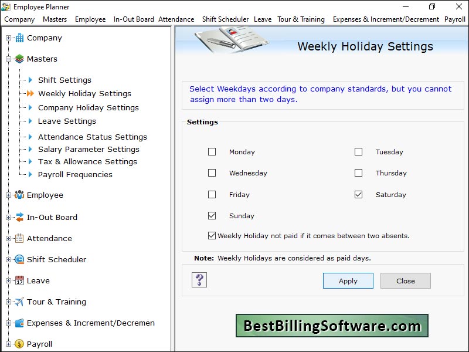Screen dimensions: 469x352
Task: Enable the Monday checkbox
Action: click(212, 151)
